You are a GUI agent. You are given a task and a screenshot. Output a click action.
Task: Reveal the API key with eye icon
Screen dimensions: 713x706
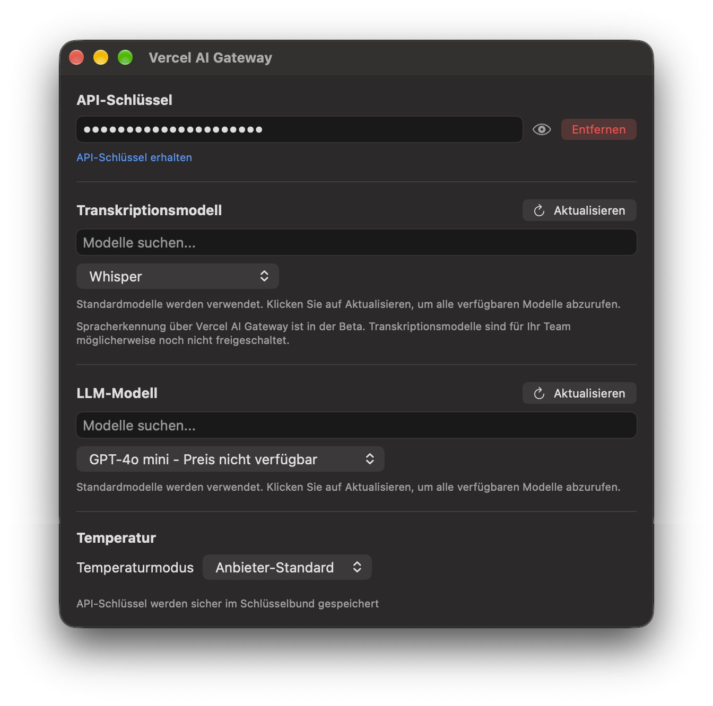(542, 129)
